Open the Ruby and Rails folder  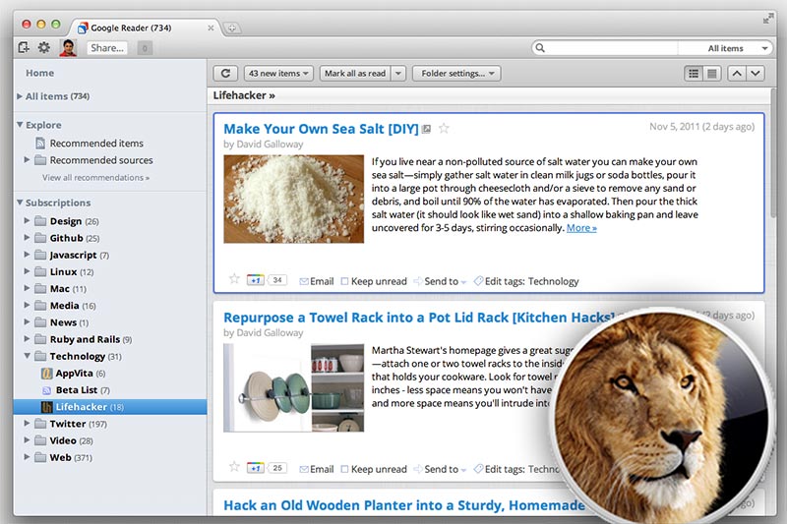85,339
